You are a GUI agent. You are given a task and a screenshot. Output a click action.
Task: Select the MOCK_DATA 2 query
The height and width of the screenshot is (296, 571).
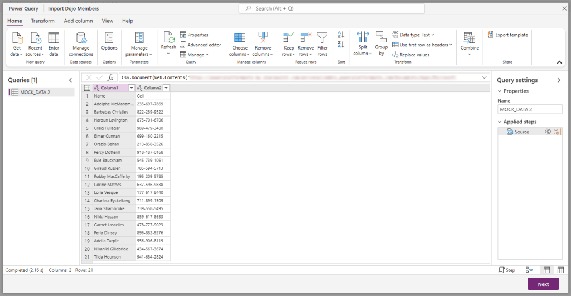pos(35,92)
